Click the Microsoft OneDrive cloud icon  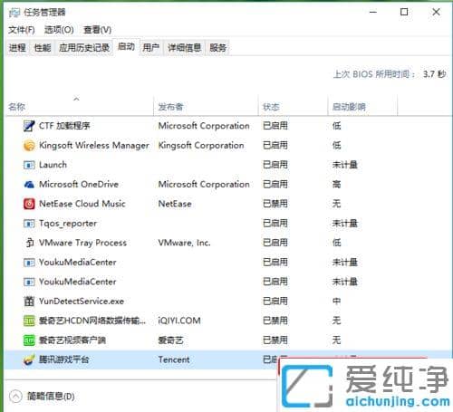(x=29, y=185)
